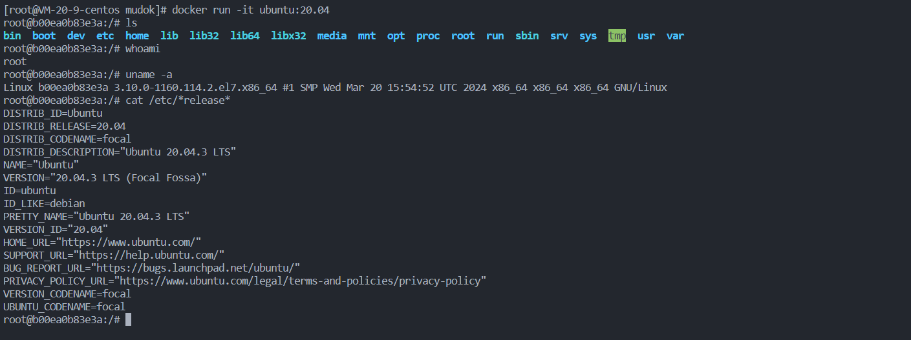Viewport: 911px width, 340px height.
Task: Click the home directory in the listing
Action: click(x=137, y=36)
